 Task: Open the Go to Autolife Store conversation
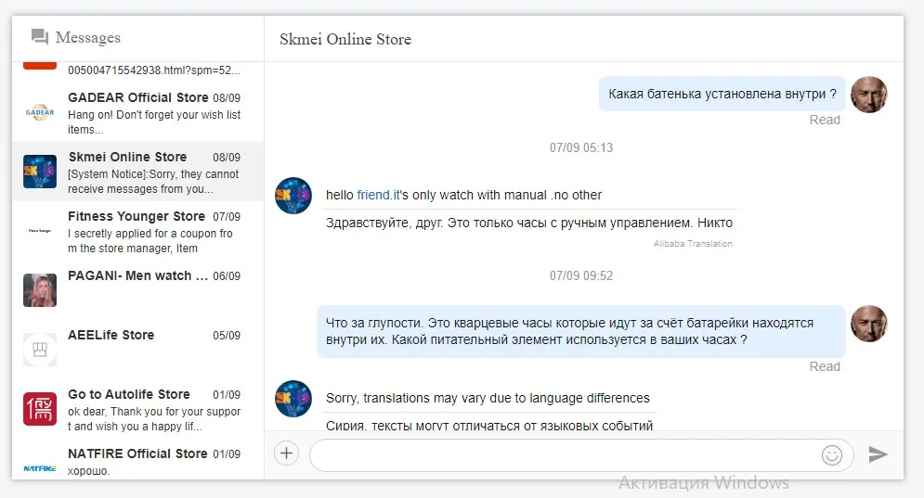pos(137,409)
